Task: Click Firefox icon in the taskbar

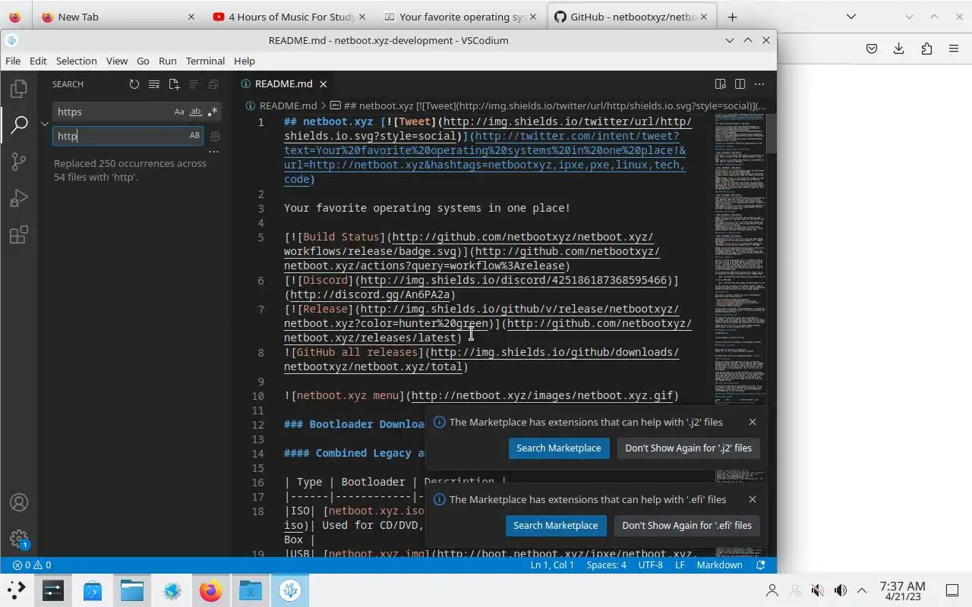Action: pos(210,590)
